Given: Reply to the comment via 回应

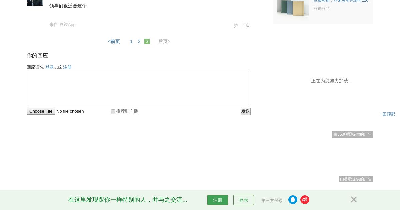Looking at the screenshot, I should 246,26.
